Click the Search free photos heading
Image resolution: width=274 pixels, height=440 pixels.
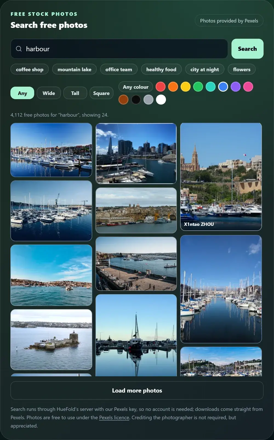pos(49,25)
